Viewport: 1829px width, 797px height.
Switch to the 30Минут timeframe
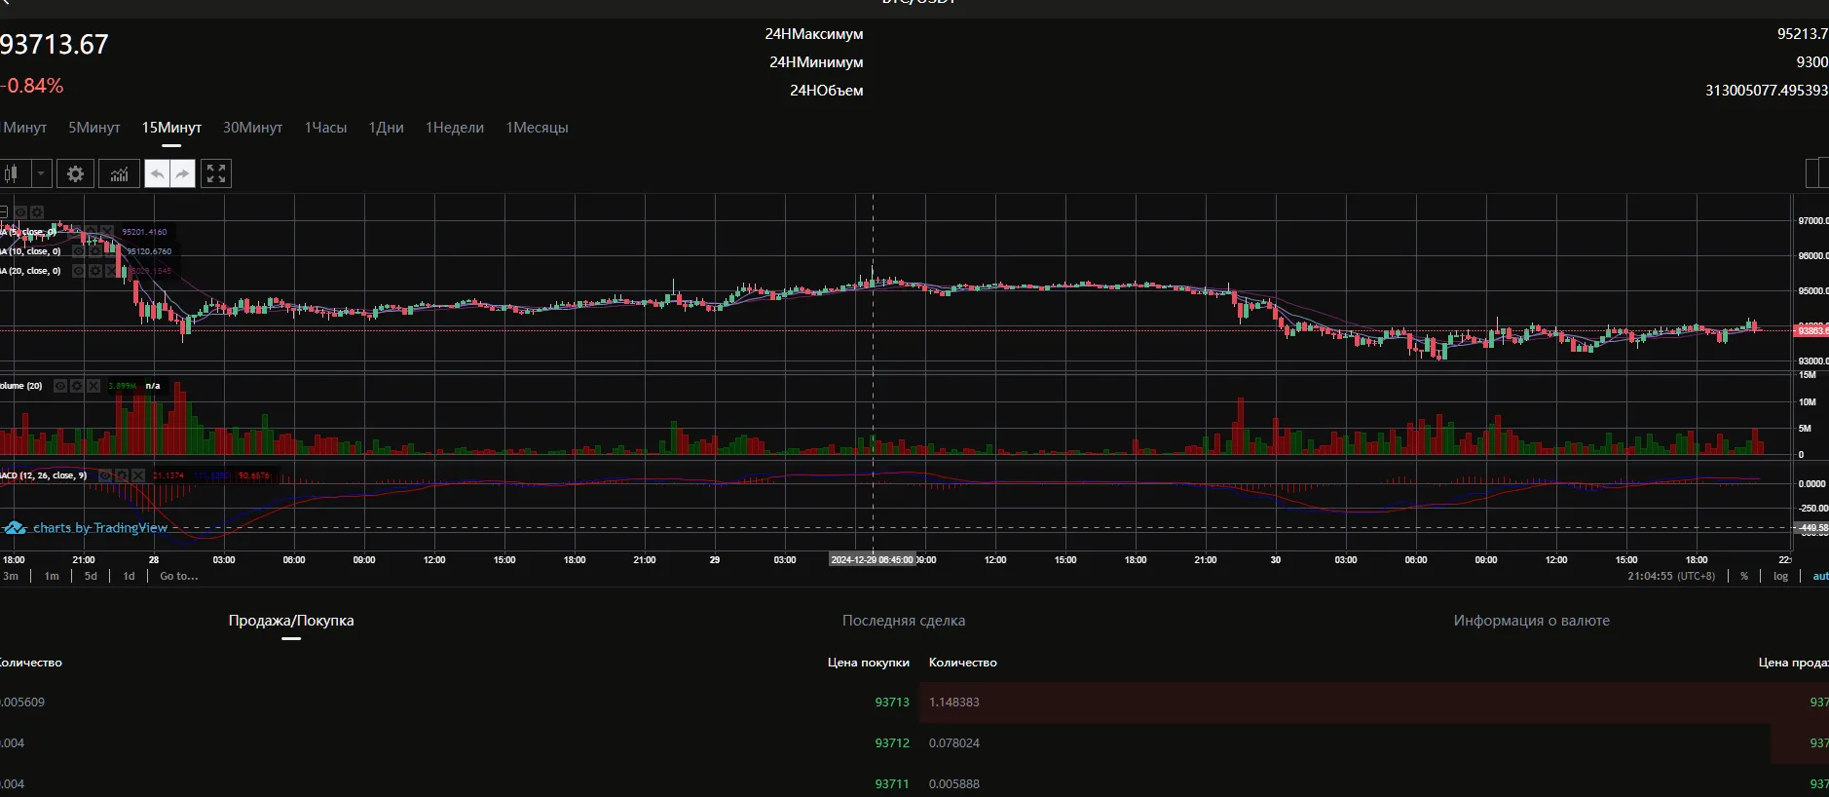click(x=252, y=128)
